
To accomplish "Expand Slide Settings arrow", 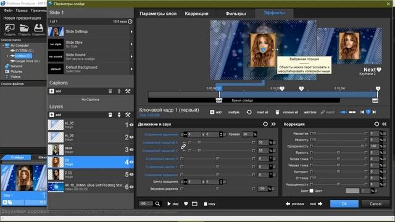I will 131,31.
